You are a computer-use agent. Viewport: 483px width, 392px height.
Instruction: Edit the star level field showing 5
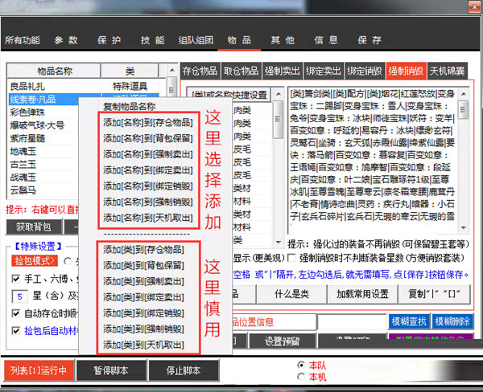[19, 296]
